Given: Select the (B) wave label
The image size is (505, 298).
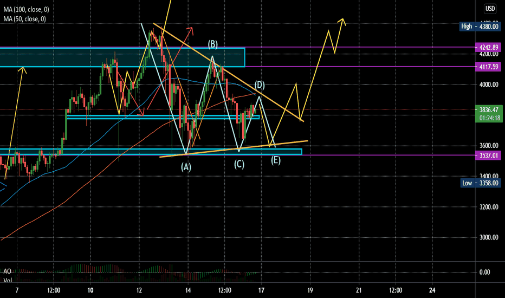Looking at the screenshot, I should (212, 44).
